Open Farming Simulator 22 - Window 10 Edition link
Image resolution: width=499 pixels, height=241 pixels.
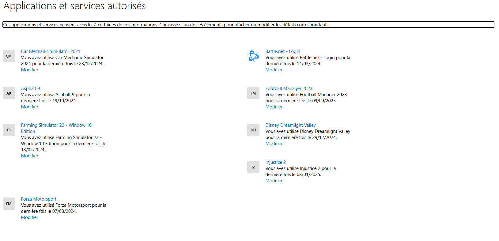[56, 128]
